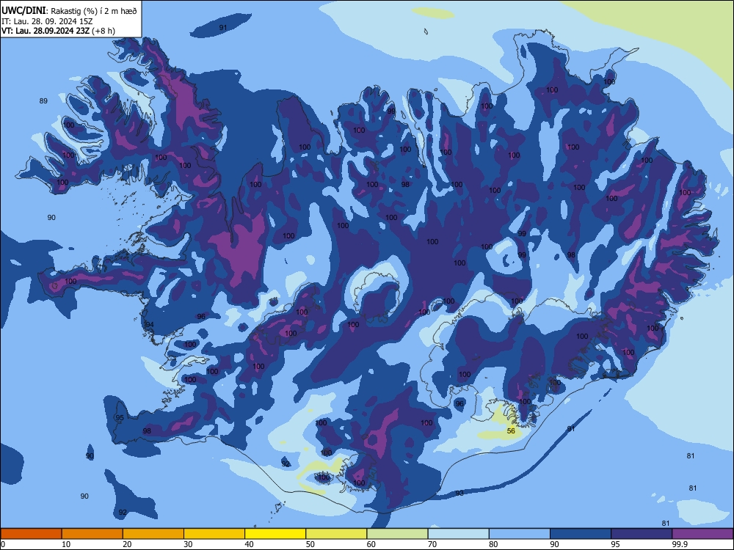The width and height of the screenshot is (734, 550).
Task: Choose the bright yellow 40–50 legend swatch
Action: click(275, 534)
